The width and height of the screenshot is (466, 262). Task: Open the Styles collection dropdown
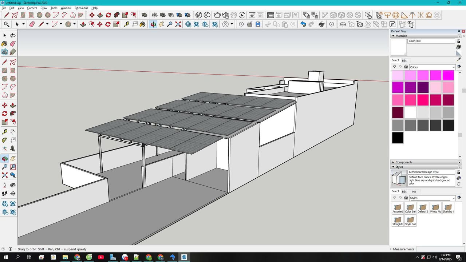point(433,198)
